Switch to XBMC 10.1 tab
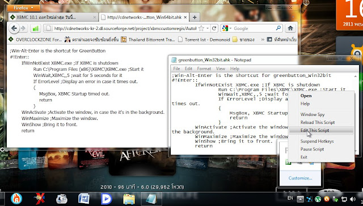This screenshot has width=363, height=206. click(x=53, y=18)
